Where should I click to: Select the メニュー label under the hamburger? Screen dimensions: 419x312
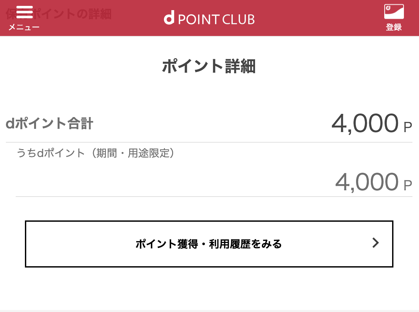tap(24, 27)
